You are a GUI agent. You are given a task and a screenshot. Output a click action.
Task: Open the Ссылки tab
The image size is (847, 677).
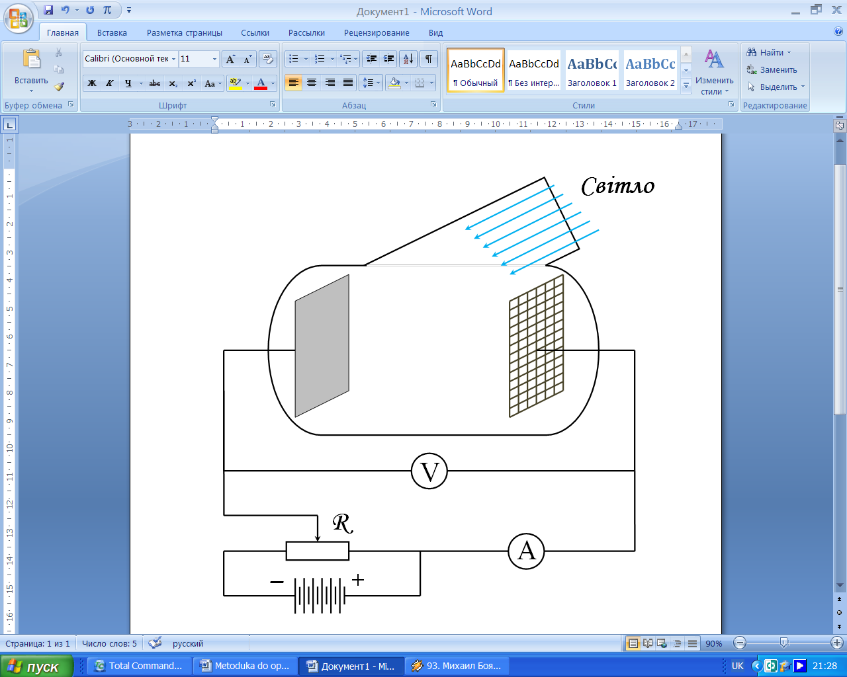tap(255, 32)
